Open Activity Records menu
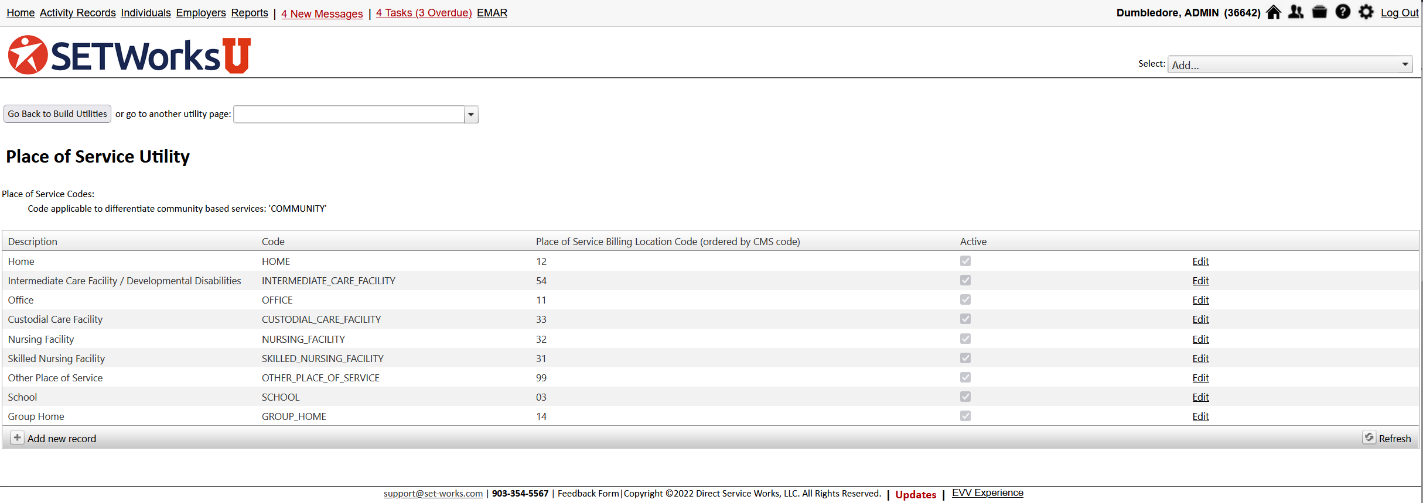This screenshot has width=1423, height=503. tap(78, 13)
